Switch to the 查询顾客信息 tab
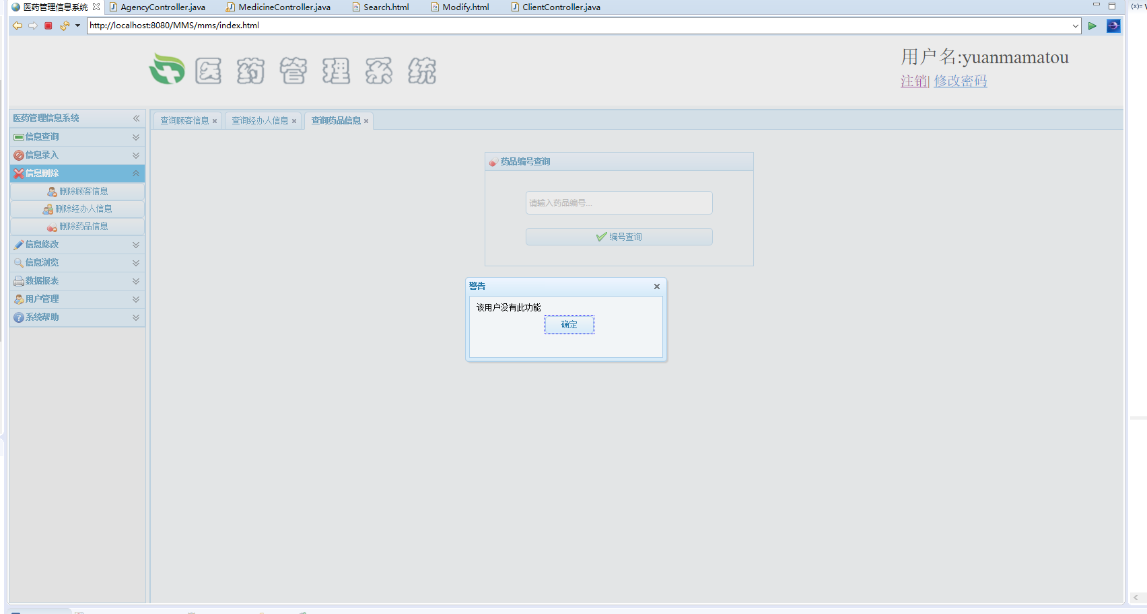Viewport: 1147px width, 614px height. pos(184,121)
